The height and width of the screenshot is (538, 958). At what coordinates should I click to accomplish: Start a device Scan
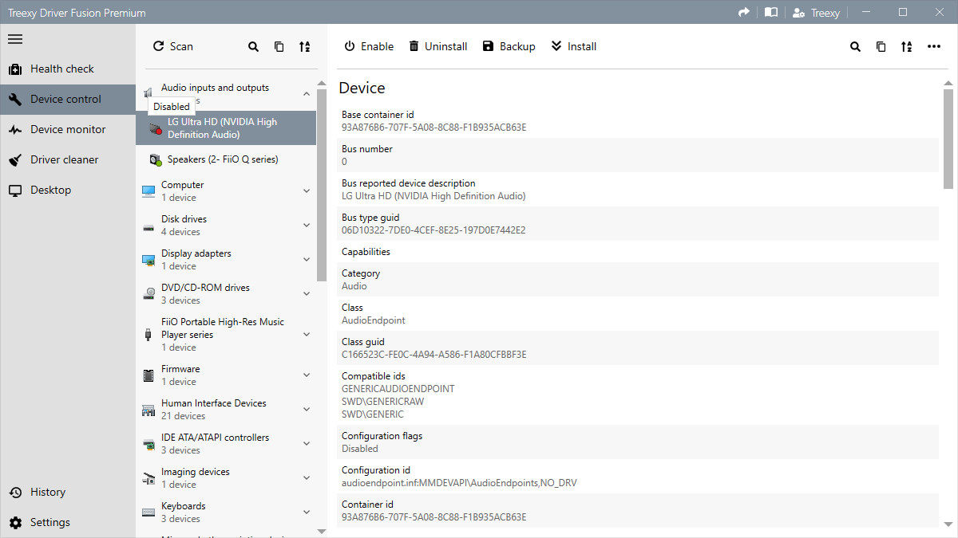(x=172, y=46)
